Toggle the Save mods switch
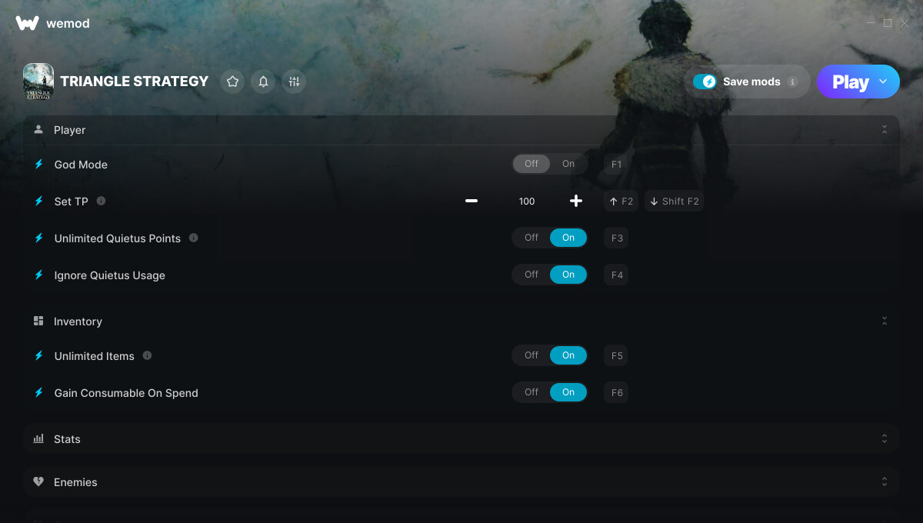The height and width of the screenshot is (523, 923). [705, 82]
